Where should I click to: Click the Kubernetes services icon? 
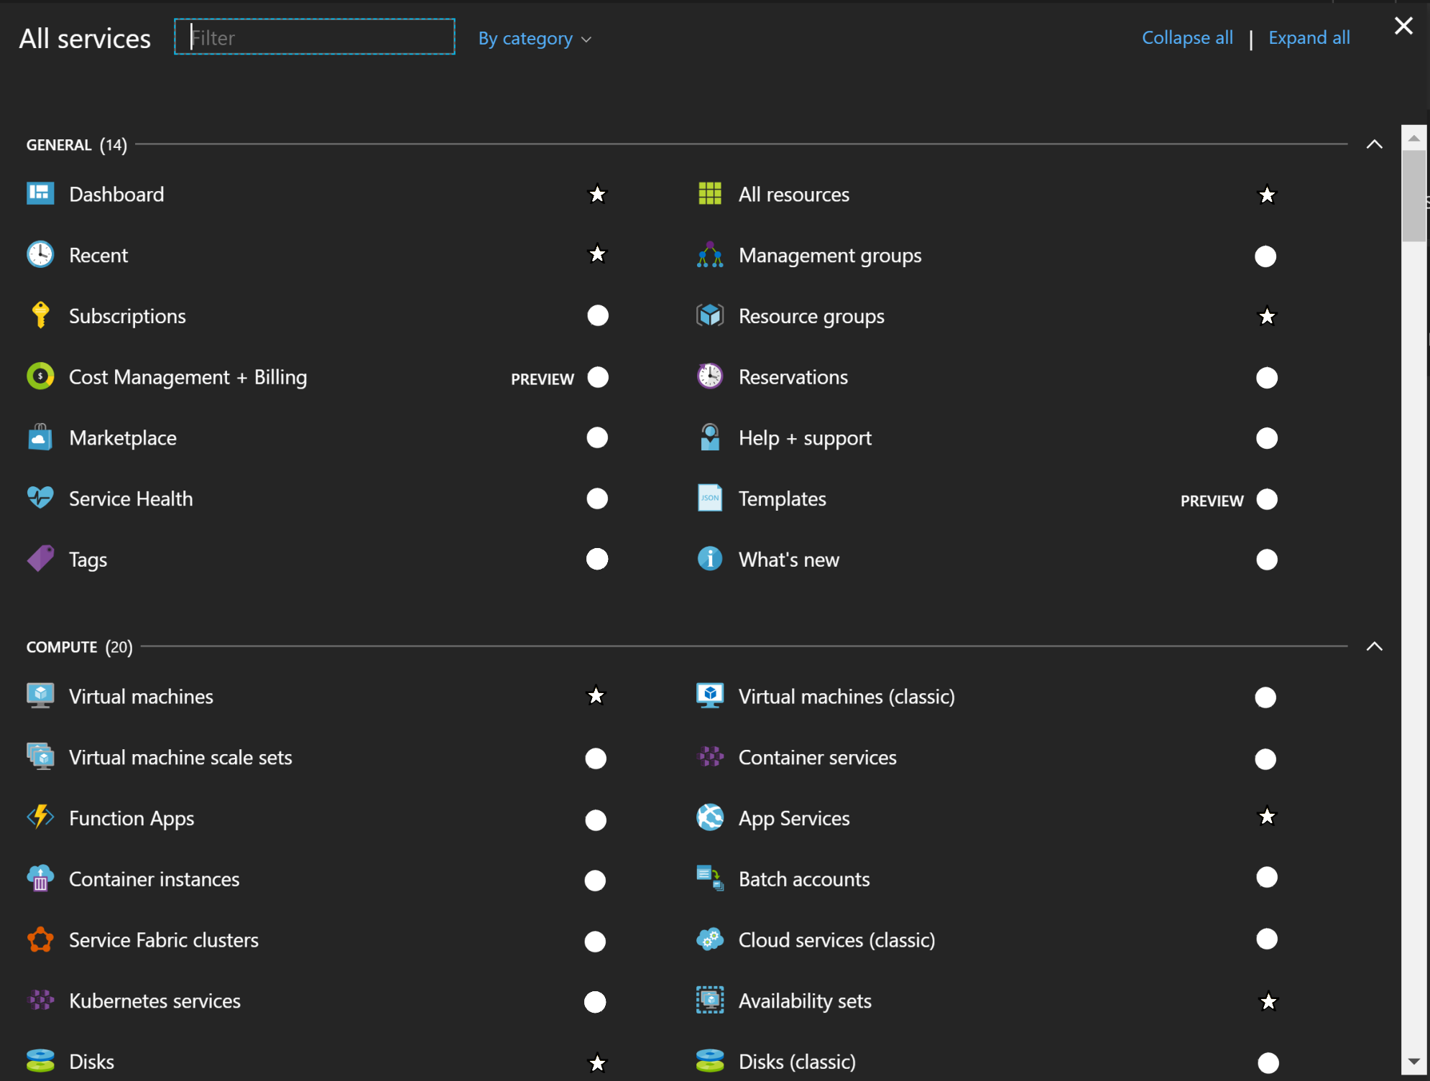(40, 999)
